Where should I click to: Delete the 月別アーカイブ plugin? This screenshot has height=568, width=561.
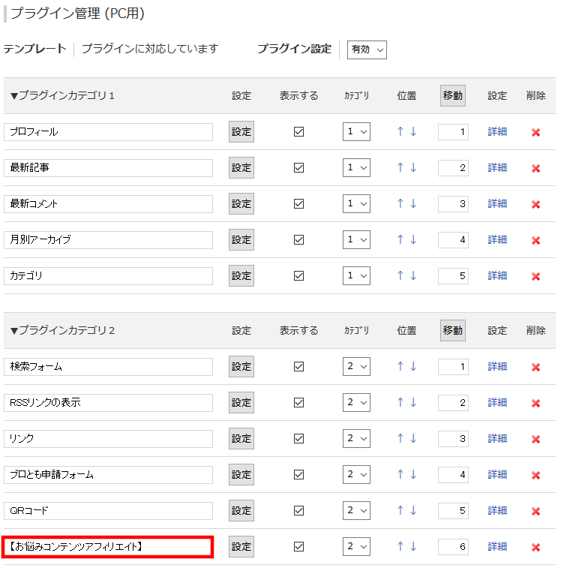pyautogui.click(x=535, y=241)
